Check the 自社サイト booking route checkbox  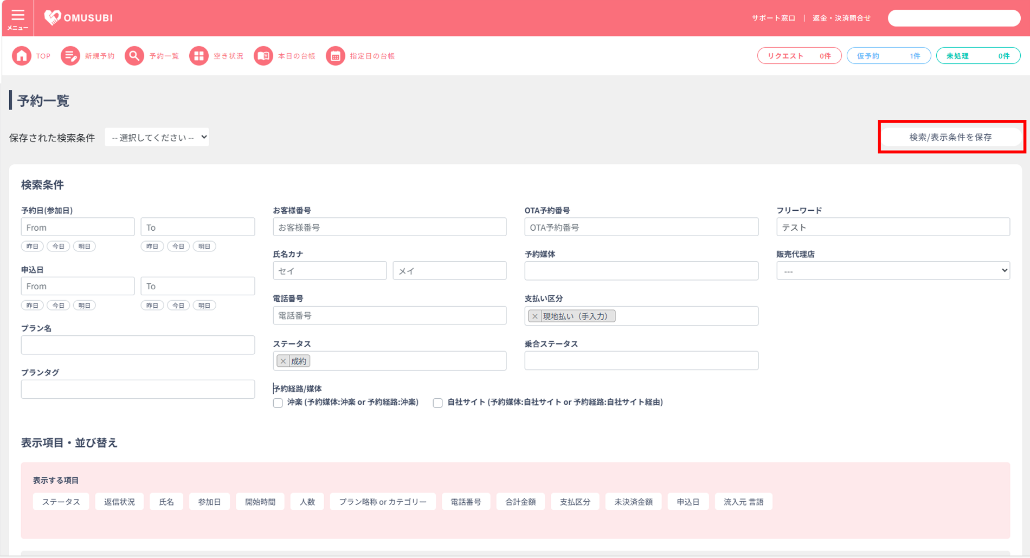click(438, 403)
